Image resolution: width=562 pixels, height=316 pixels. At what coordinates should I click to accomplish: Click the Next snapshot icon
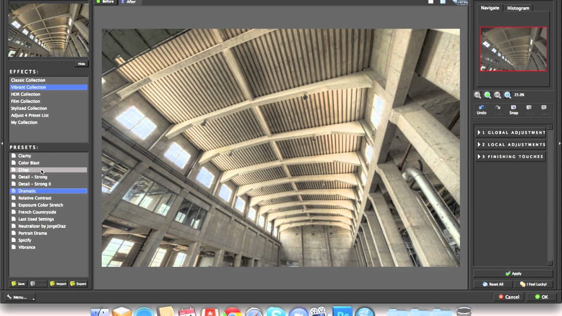click(x=544, y=110)
